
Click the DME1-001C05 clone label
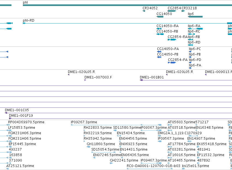tap(17, 110)
